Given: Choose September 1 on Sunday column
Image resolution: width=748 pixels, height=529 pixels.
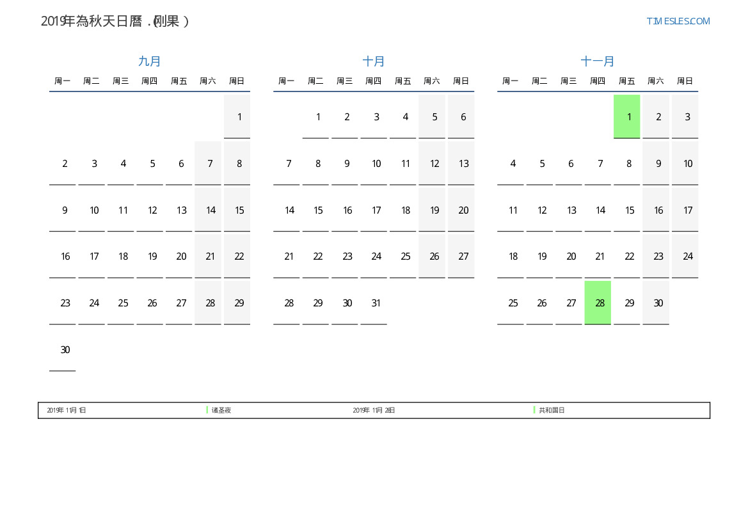Looking at the screenshot, I should 239,117.
